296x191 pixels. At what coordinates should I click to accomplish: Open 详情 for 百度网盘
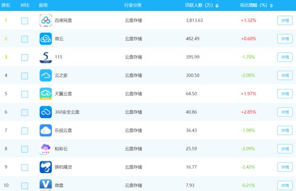[x=285, y=21]
